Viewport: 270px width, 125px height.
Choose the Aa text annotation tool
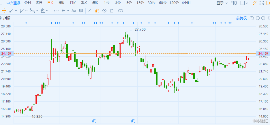click(x=74, y=11)
